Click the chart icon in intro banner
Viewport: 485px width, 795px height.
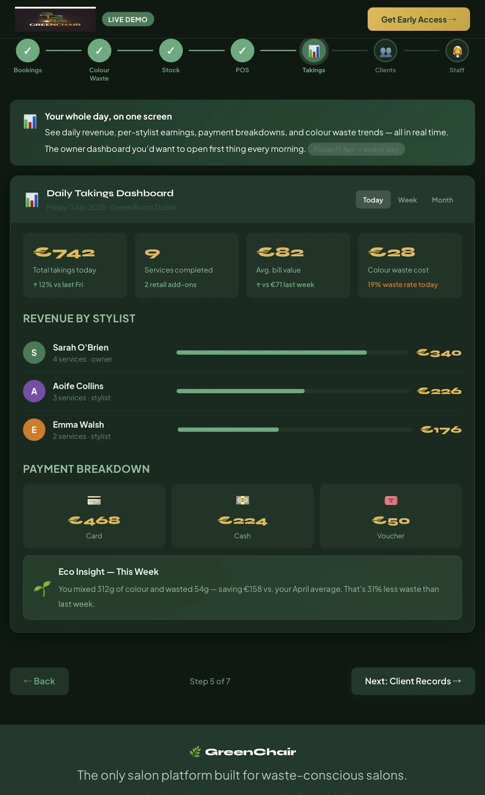tap(30, 122)
